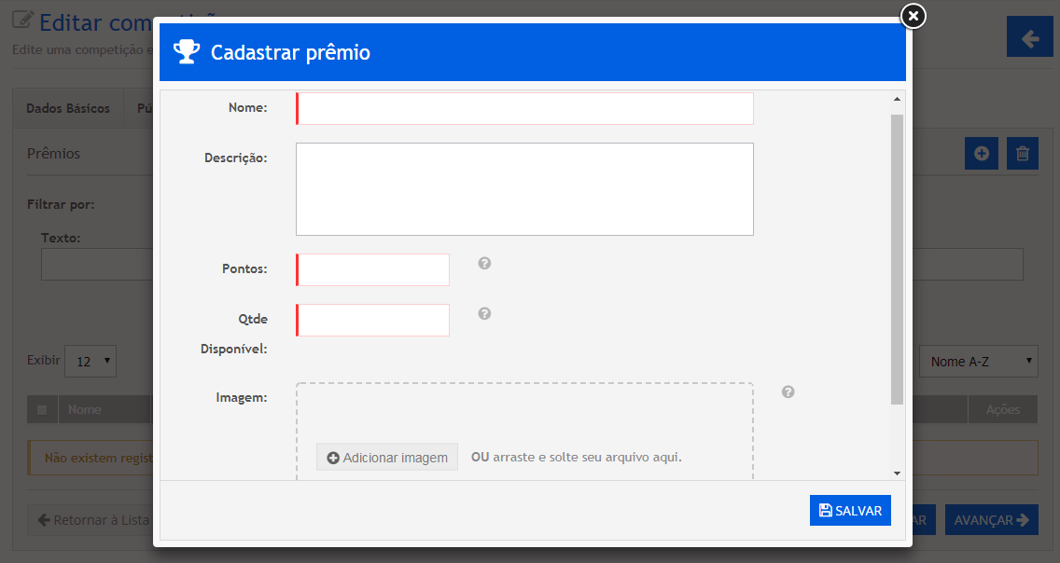Click the blue back arrow icon
The width and height of the screenshot is (1060, 563).
pos(1029,38)
